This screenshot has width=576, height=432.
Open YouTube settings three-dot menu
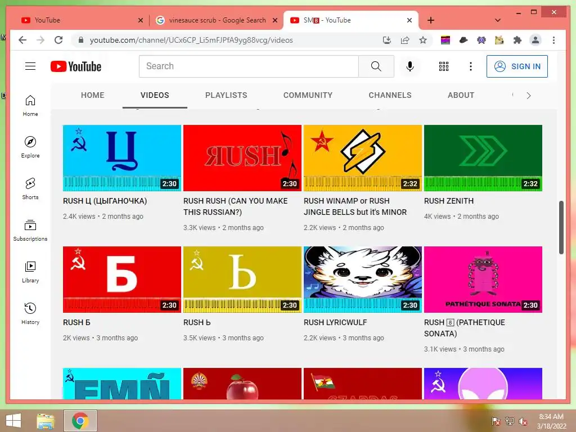pos(471,66)
